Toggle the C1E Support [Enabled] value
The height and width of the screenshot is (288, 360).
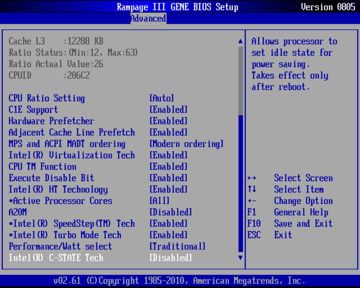(x=168, y=110)
